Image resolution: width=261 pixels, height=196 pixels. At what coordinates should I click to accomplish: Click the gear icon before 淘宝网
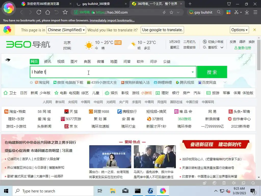(31, 82)
